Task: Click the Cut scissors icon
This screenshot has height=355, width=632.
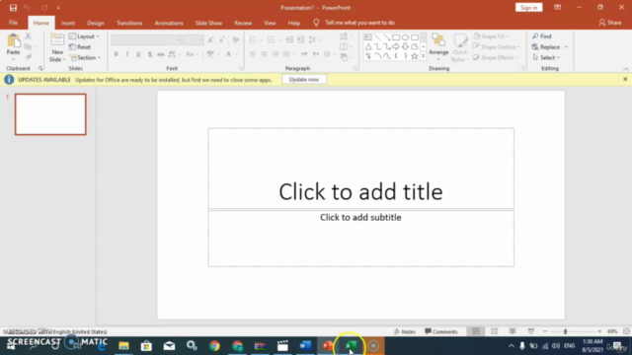Action: tap(28, 36)
